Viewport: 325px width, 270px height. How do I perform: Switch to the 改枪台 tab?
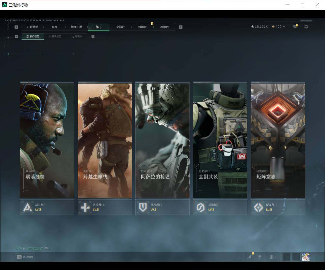click(165, 27)
